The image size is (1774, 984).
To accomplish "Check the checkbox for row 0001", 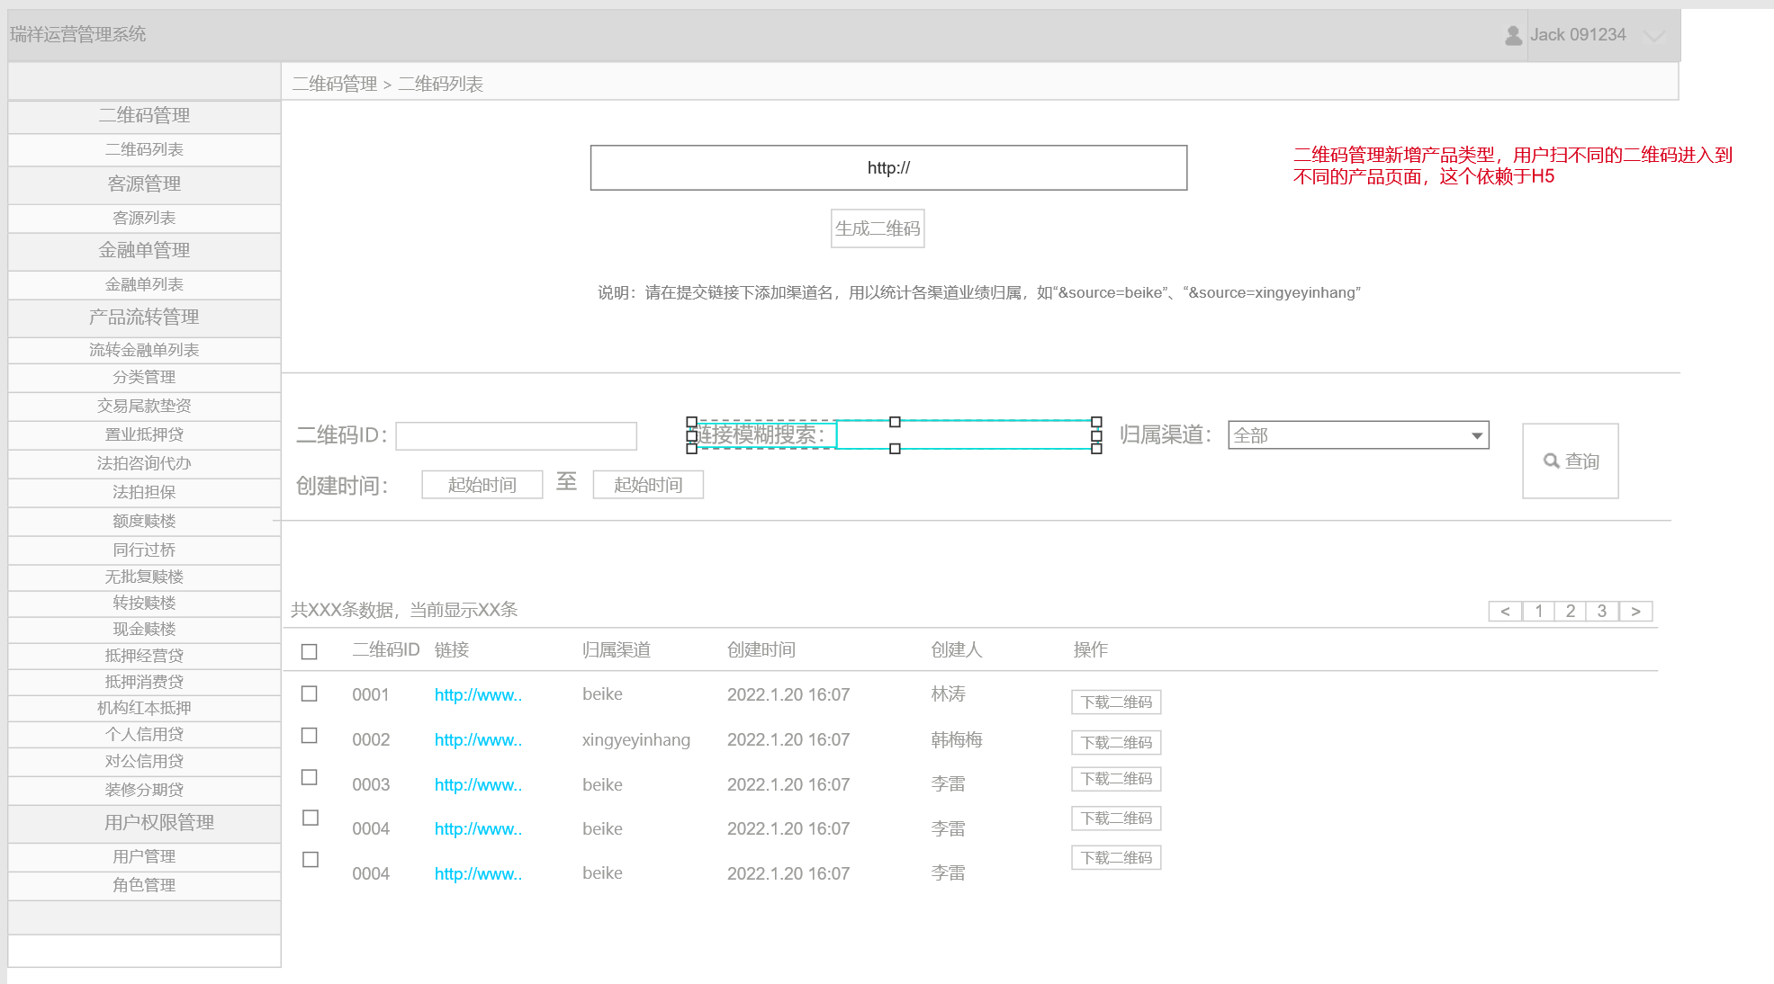I will coord(310,693).
